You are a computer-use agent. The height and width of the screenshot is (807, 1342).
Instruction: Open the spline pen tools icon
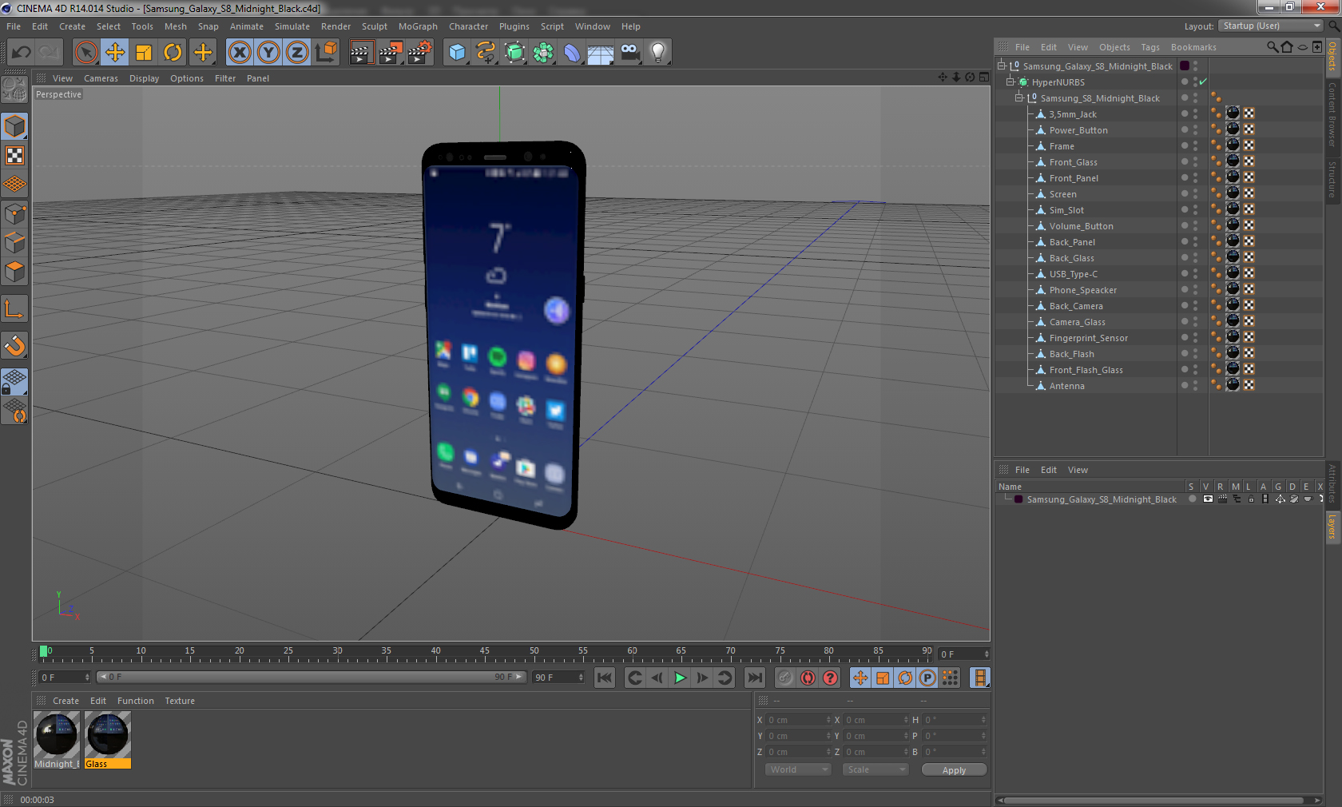[x=486, y=53]
